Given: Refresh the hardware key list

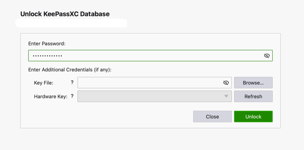Looking at the screenshot, I should 253,96.
